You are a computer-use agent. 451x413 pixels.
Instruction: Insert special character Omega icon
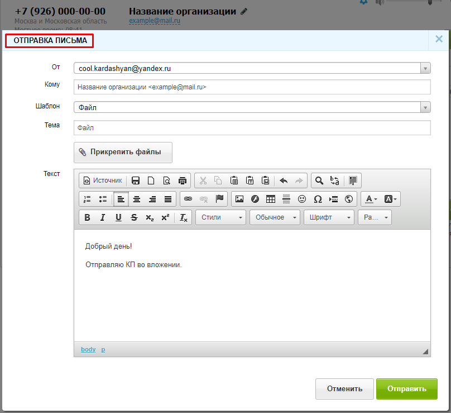[x=318, y=199]
